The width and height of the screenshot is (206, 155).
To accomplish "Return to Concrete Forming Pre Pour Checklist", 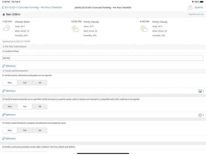I will click(x=33, y=7).
